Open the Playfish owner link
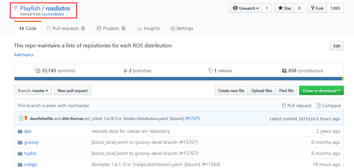The image size is (354, 168). click(30, 8)
